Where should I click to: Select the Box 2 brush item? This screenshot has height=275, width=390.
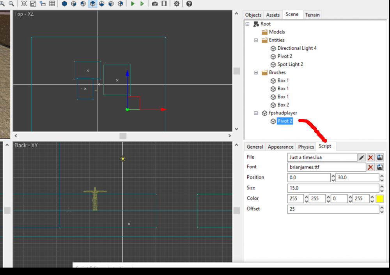click(283, 105)
